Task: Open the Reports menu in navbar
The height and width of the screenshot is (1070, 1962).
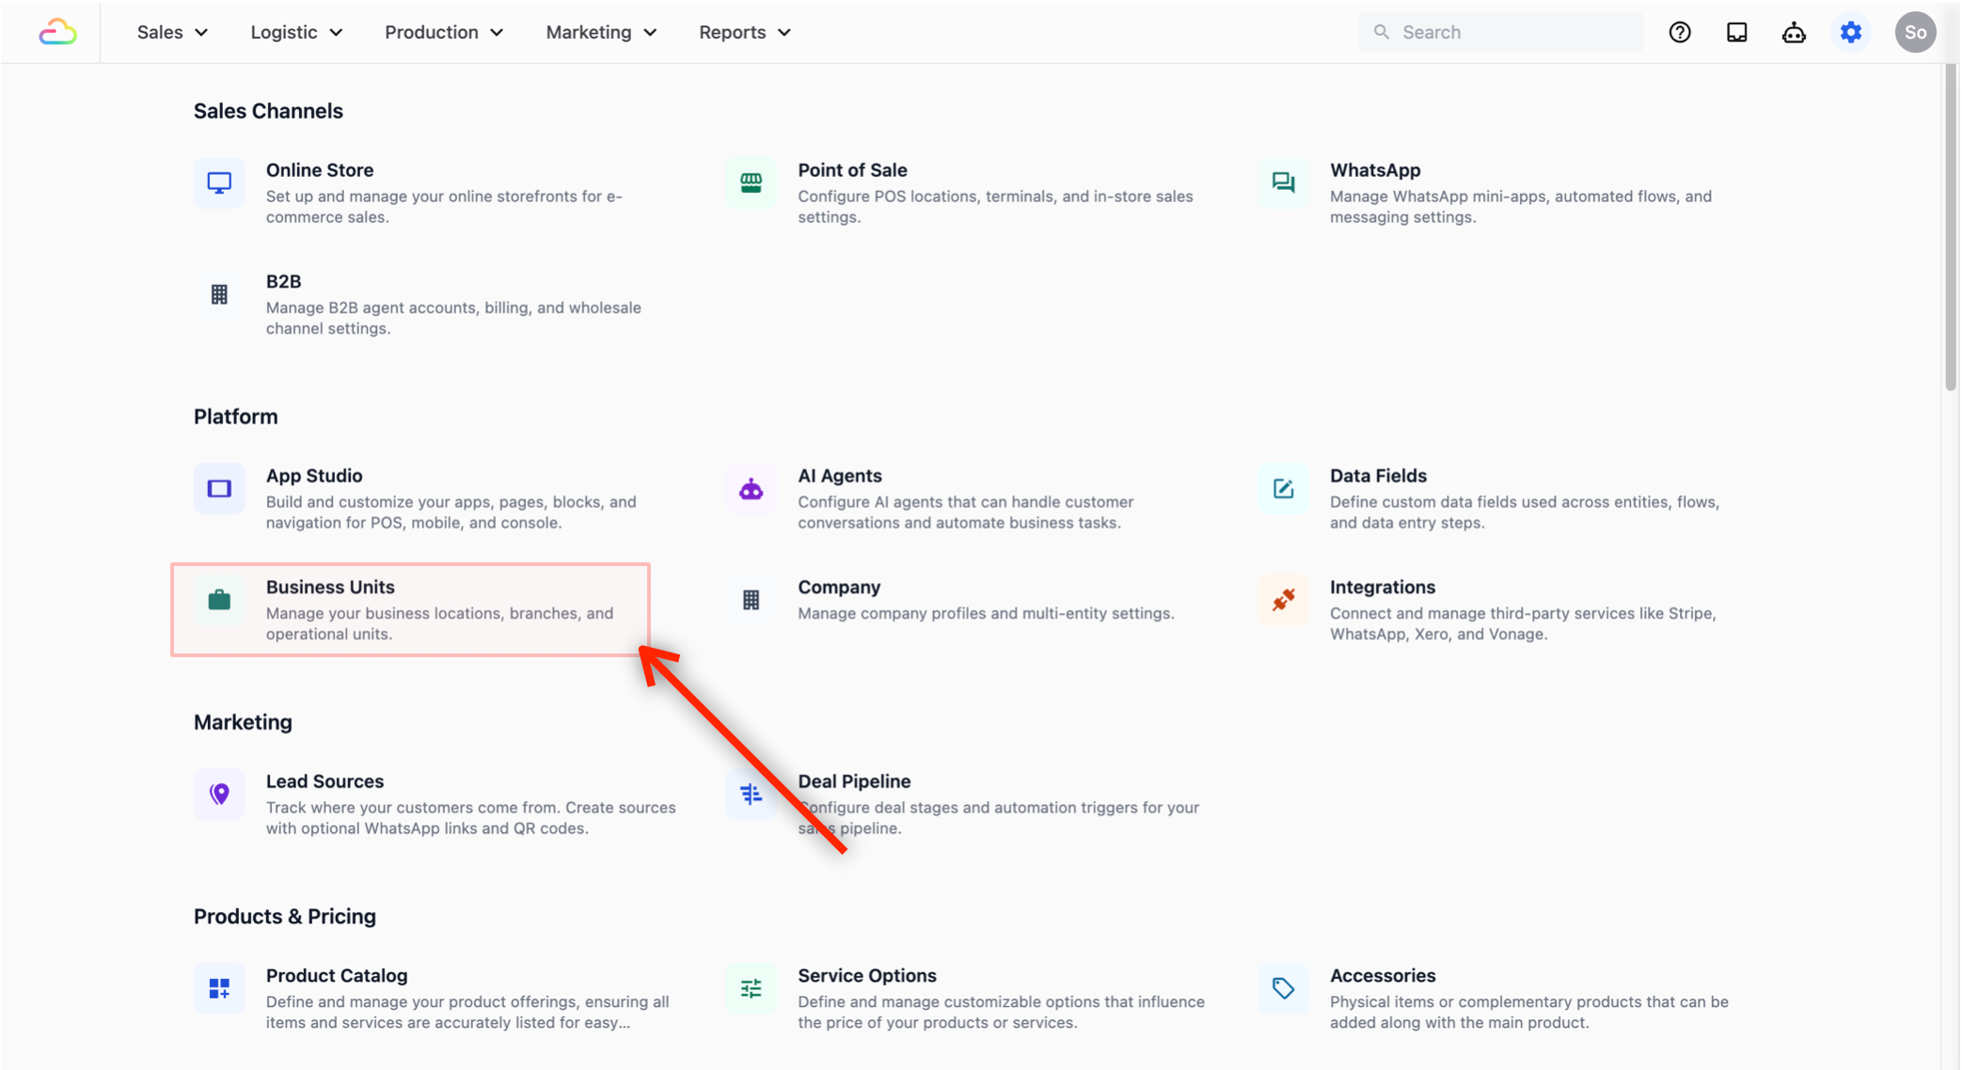Action: coord(744,32)
